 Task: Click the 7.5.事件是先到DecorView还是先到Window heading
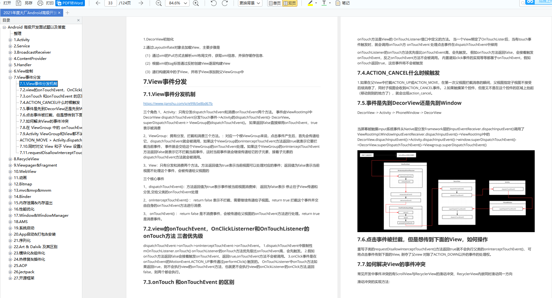[x=409, y=103]
